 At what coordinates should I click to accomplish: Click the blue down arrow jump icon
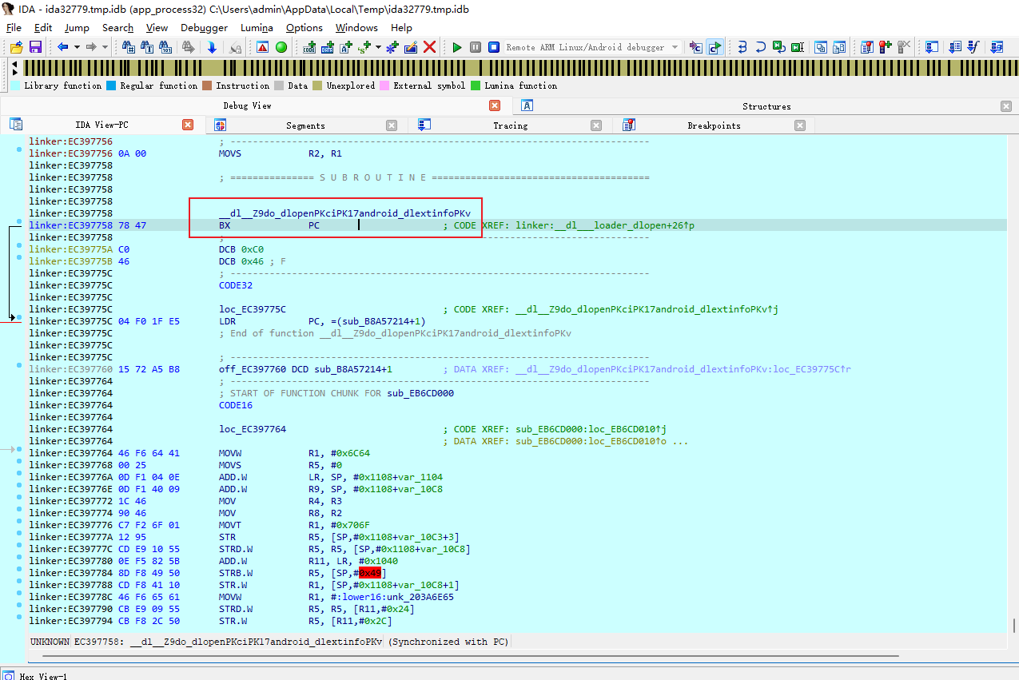point(212,48)
